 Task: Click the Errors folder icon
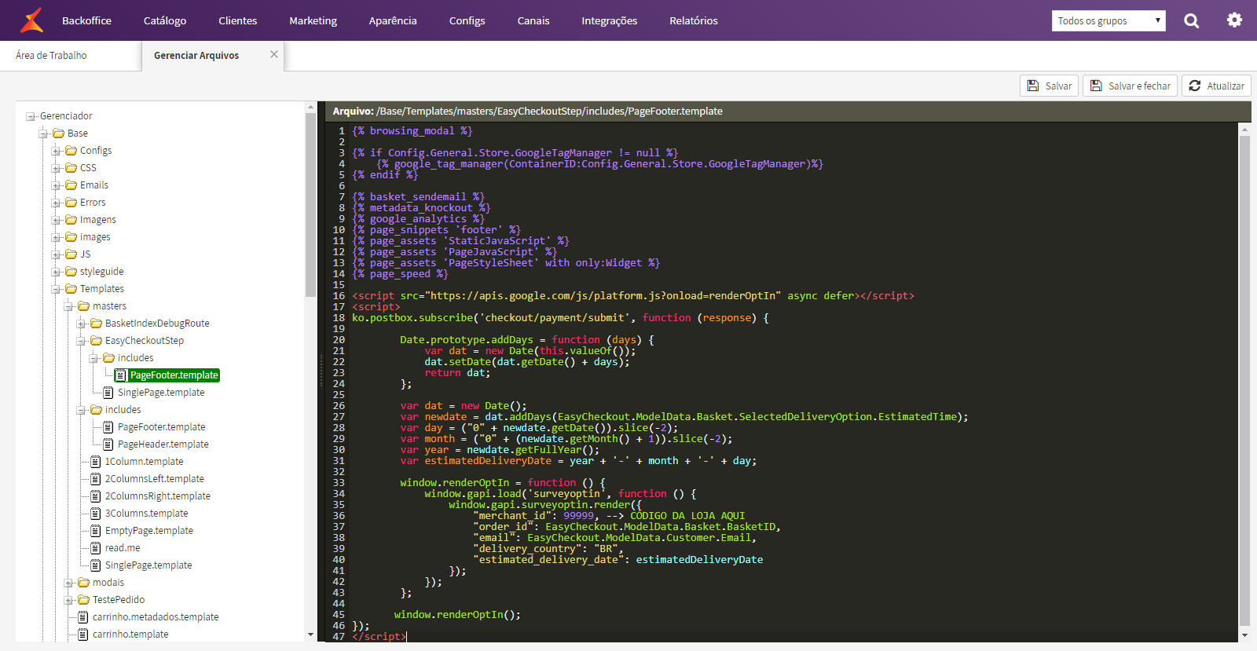(x=71, y=203)
